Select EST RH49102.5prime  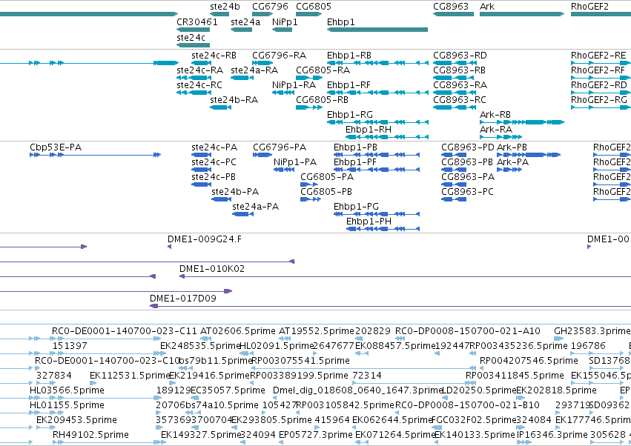(x=90, y=435)
